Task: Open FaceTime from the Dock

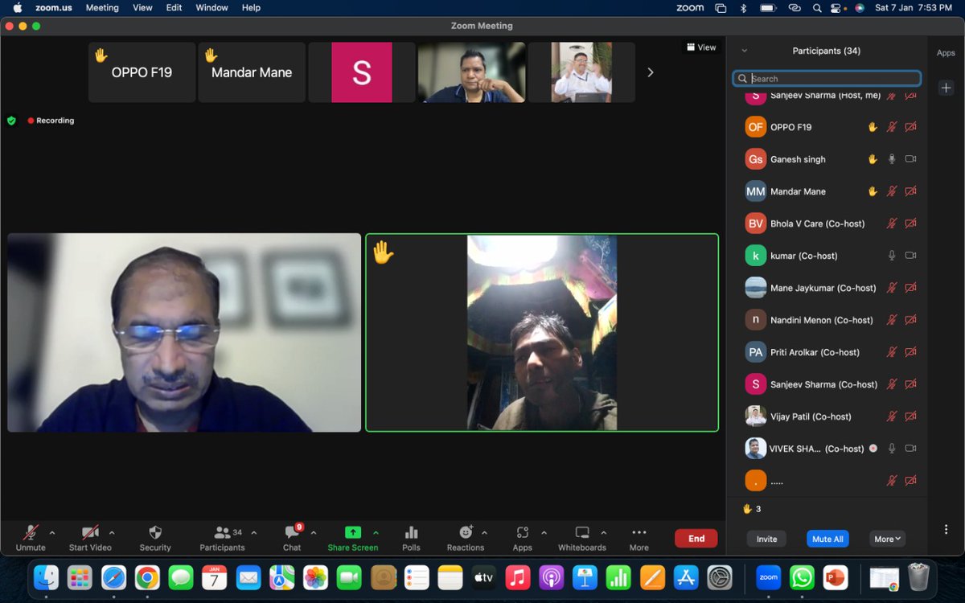Action: [349, 577]
